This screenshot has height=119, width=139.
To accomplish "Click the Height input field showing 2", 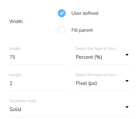I will pyautogui.click(x=39, y=83).
